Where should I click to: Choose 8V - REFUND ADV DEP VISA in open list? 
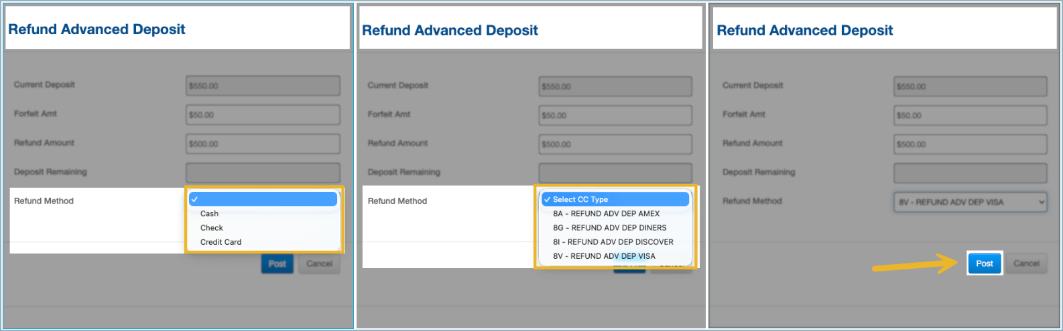(604, 256)
